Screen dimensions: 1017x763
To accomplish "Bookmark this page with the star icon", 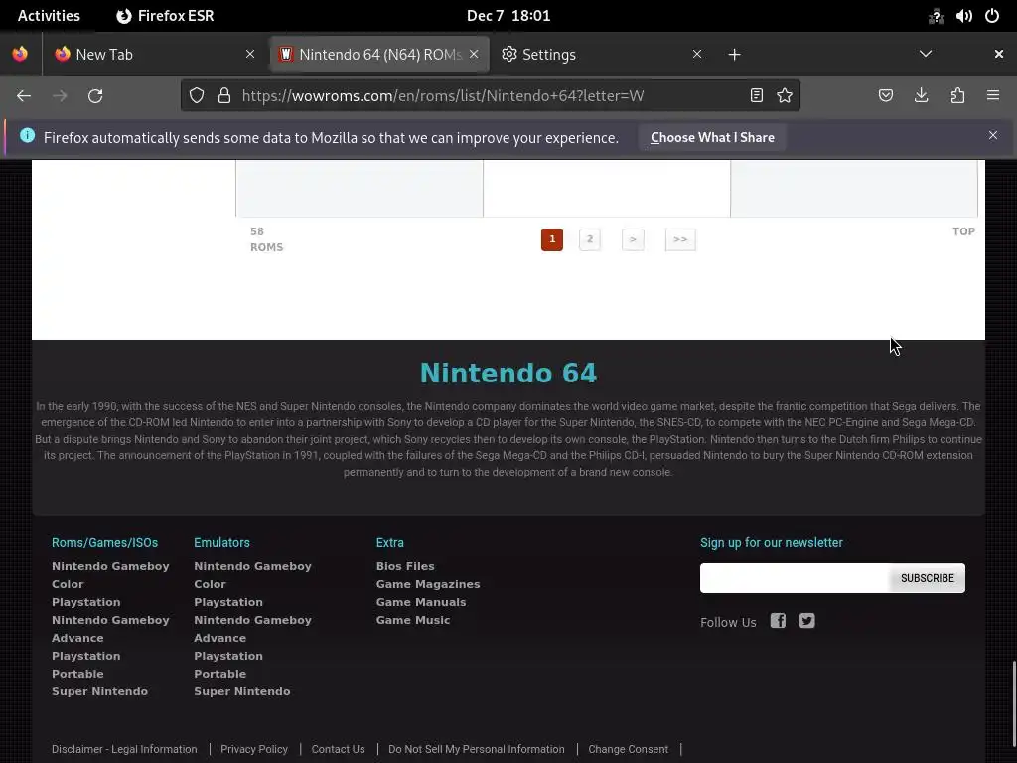I will [785, 96].
